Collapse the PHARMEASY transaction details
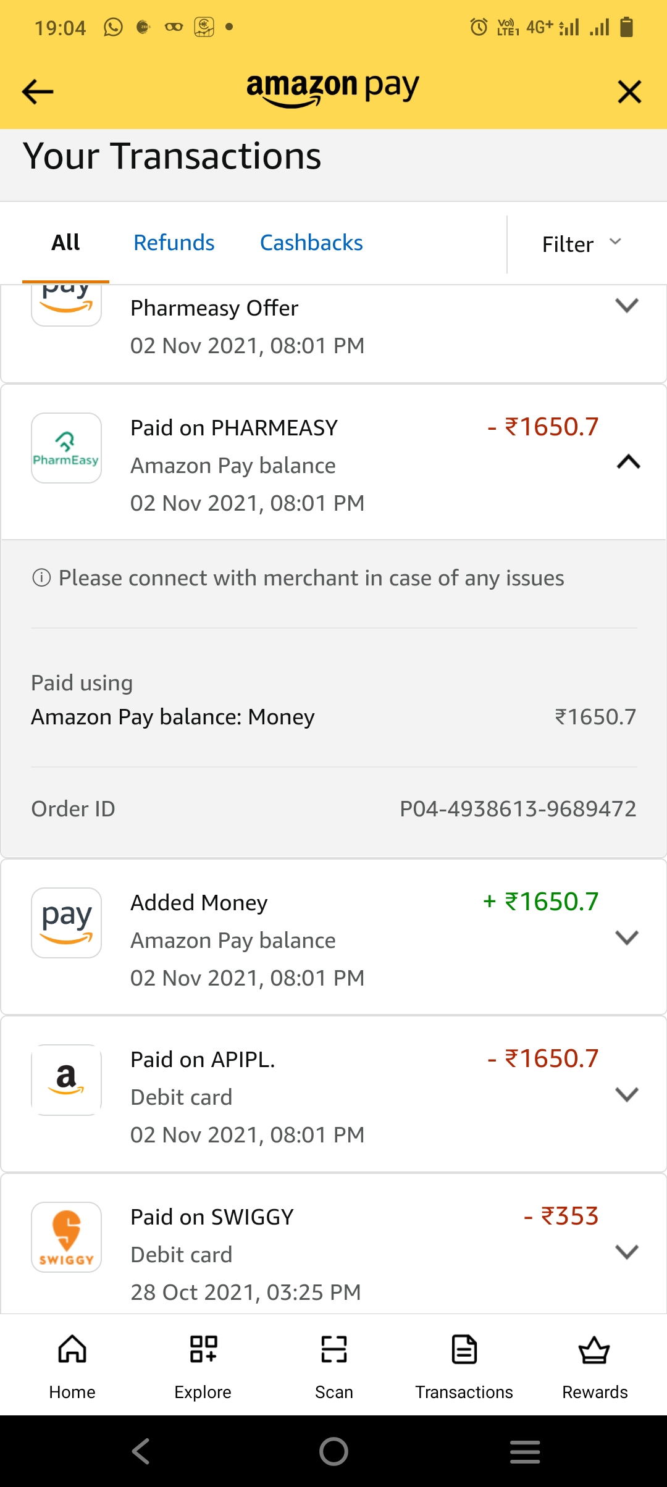The image size is (667, 1487). pos(628,462)
